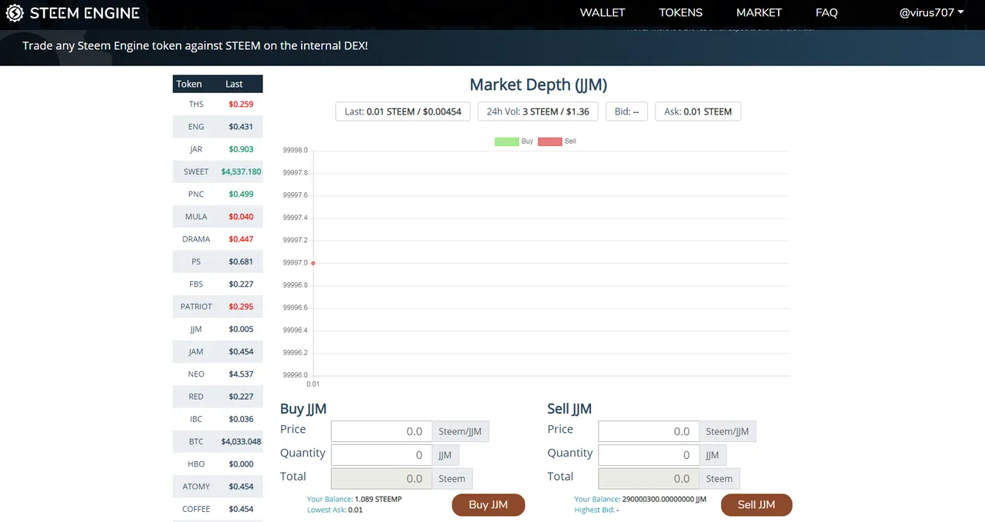Click the Bid stat box
The image size is (985, 522).
[x=627, y=111]
